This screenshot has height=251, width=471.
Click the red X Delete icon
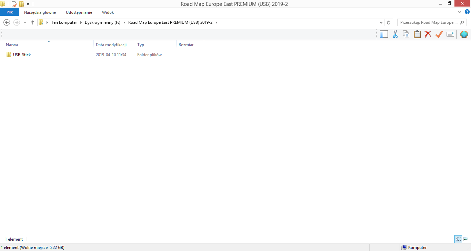428,34
